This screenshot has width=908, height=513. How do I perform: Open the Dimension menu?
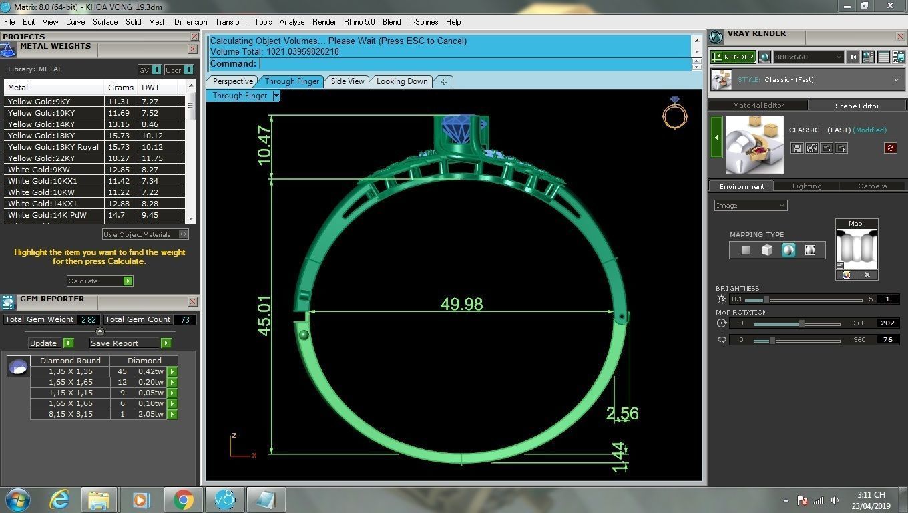click(x=190, y=22)
